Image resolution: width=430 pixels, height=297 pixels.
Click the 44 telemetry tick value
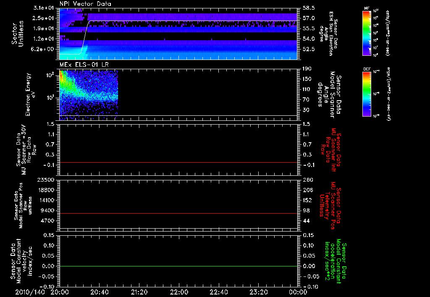[306, 221]
